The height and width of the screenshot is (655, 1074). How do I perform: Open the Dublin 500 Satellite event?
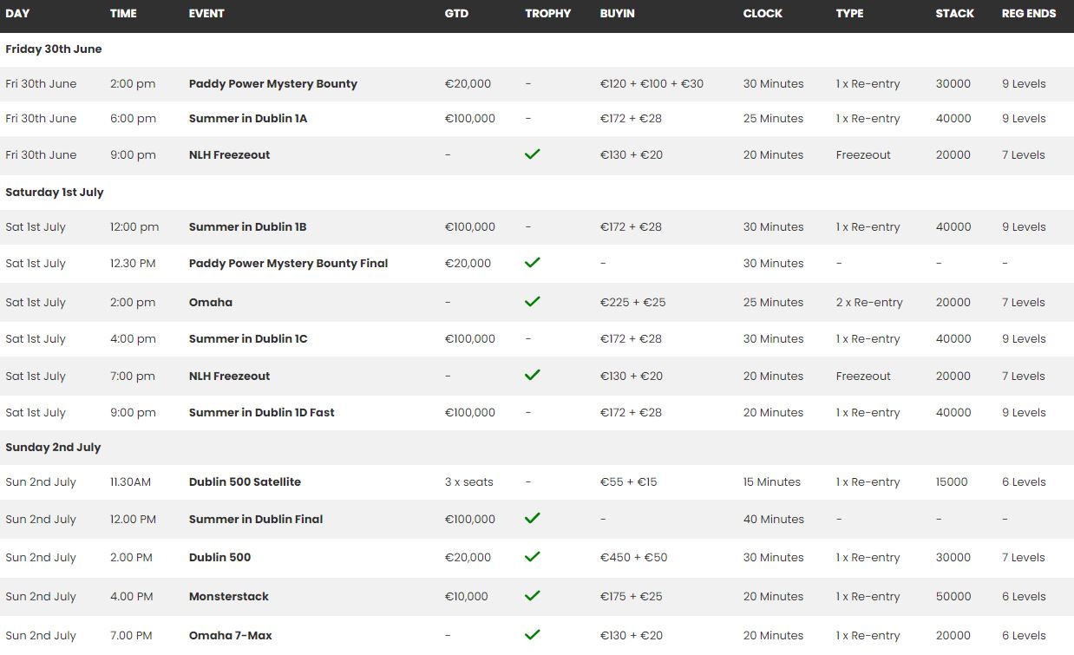coord(245,482)
